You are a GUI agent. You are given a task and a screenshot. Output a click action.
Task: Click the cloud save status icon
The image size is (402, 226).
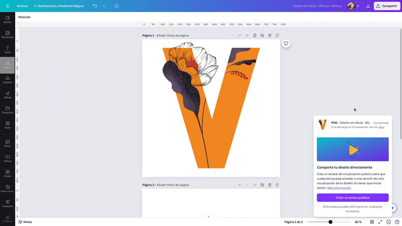click(117, 6)
